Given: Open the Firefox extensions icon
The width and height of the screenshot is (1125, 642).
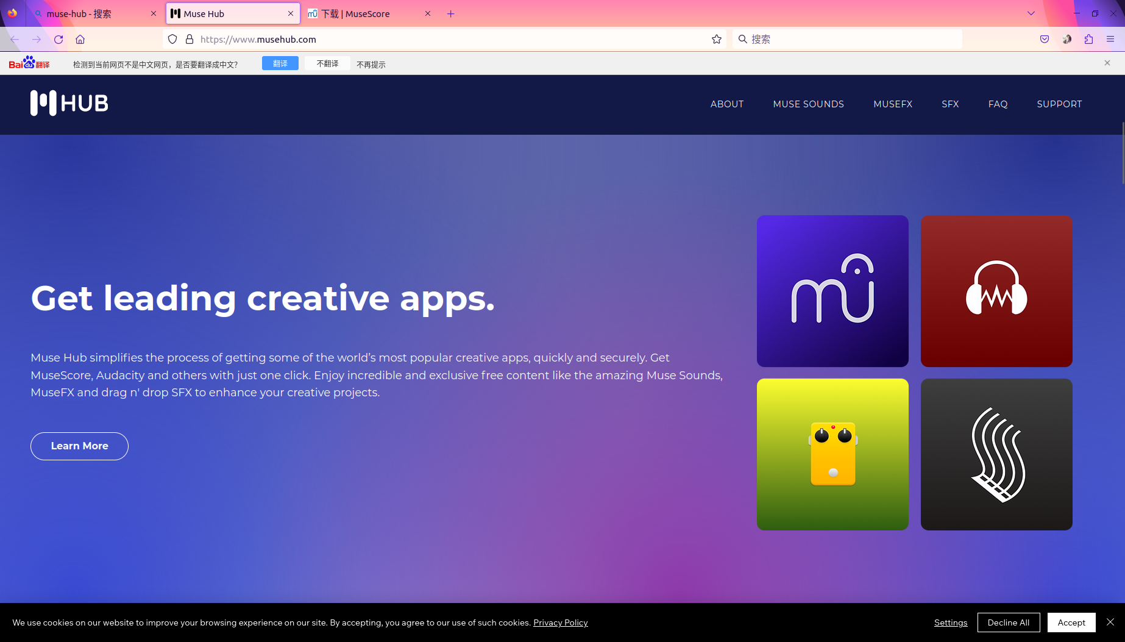Looking at the screenshot, I should (1088, 39).
